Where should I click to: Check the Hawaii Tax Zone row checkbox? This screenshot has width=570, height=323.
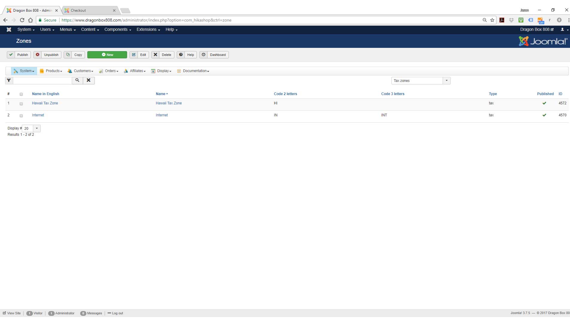[x=21, y=104]
